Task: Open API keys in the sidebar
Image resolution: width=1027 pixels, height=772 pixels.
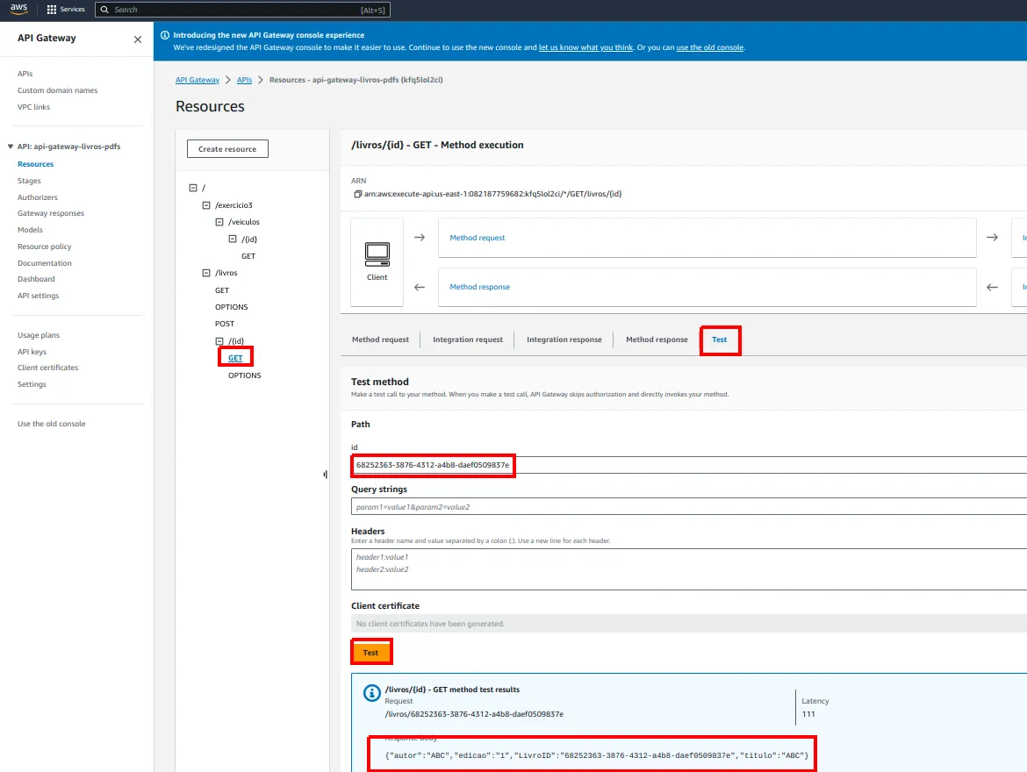Action: [x=32, y=353]
